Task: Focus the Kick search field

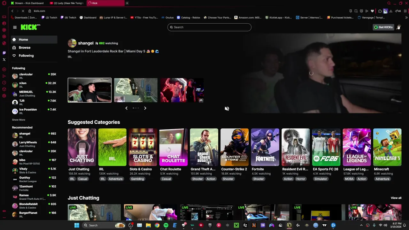Action: [x=209, y=27]
